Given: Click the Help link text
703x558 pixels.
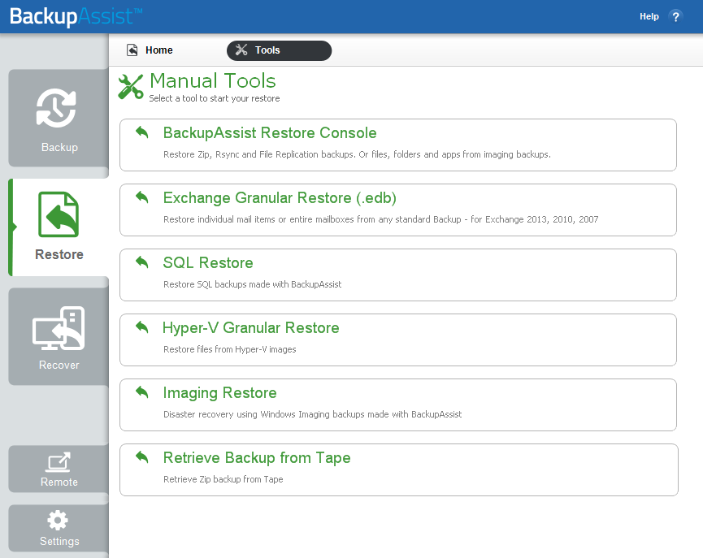Looking at the screenshot, I should tap(649, 16).
